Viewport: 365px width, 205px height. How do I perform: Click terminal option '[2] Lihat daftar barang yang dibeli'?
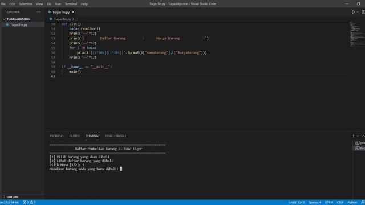click(81, 161)
